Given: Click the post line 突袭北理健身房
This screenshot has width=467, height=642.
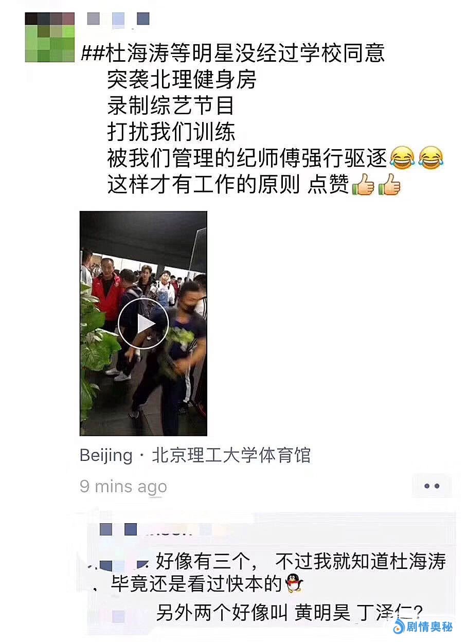Looking at the screenshot, I should [182, 80].
